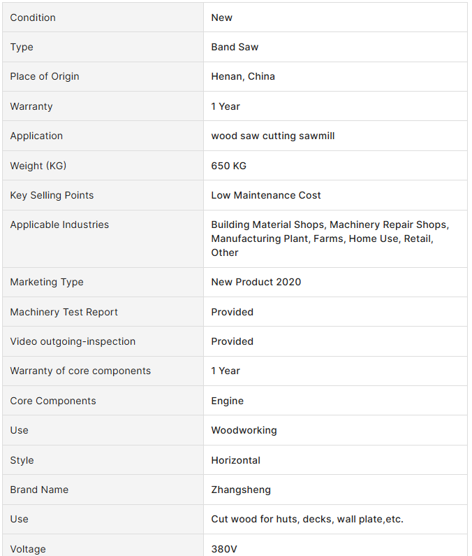This screenshot has width=472, height=556.
Task: Click the "Engine" core components value
Action: tap(227, 401)
